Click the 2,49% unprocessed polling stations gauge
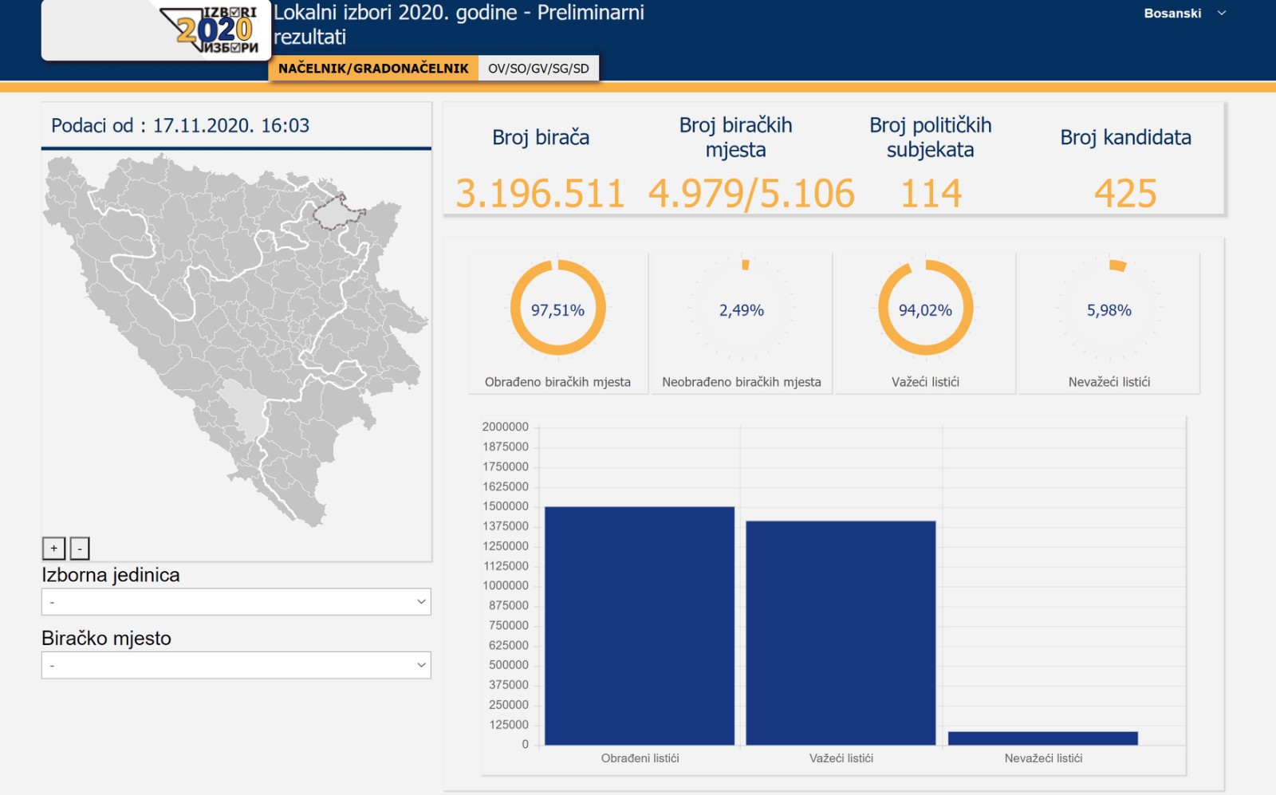This screenshot has height=795, width=1276. click(x=741, y=309)
